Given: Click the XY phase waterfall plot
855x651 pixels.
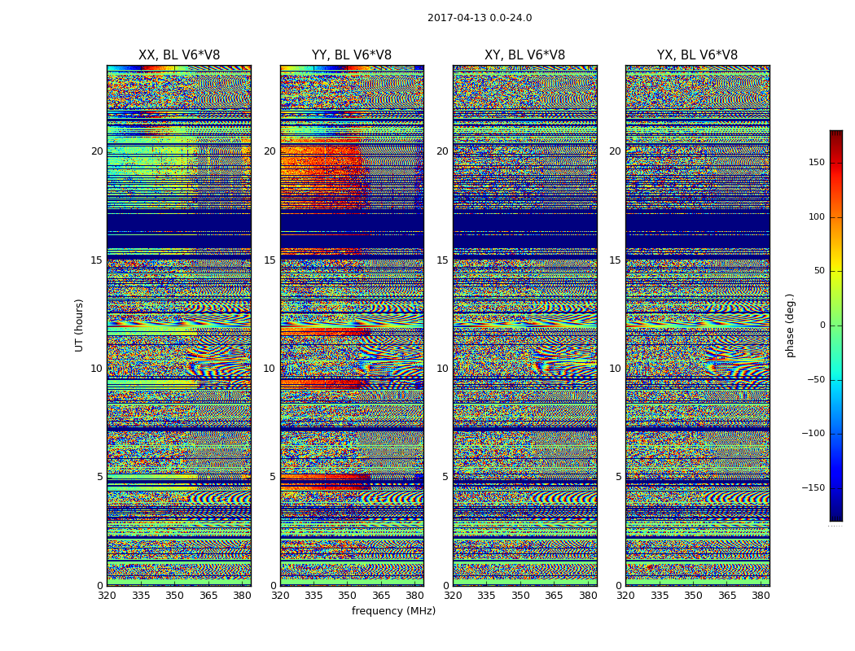Looking at the screenshot, I should pos(524,325).
